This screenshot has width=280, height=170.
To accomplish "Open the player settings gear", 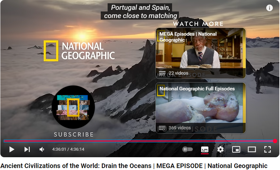I will [x=220, y=149].
